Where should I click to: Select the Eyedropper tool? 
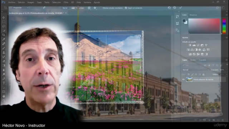pos(4,39)
